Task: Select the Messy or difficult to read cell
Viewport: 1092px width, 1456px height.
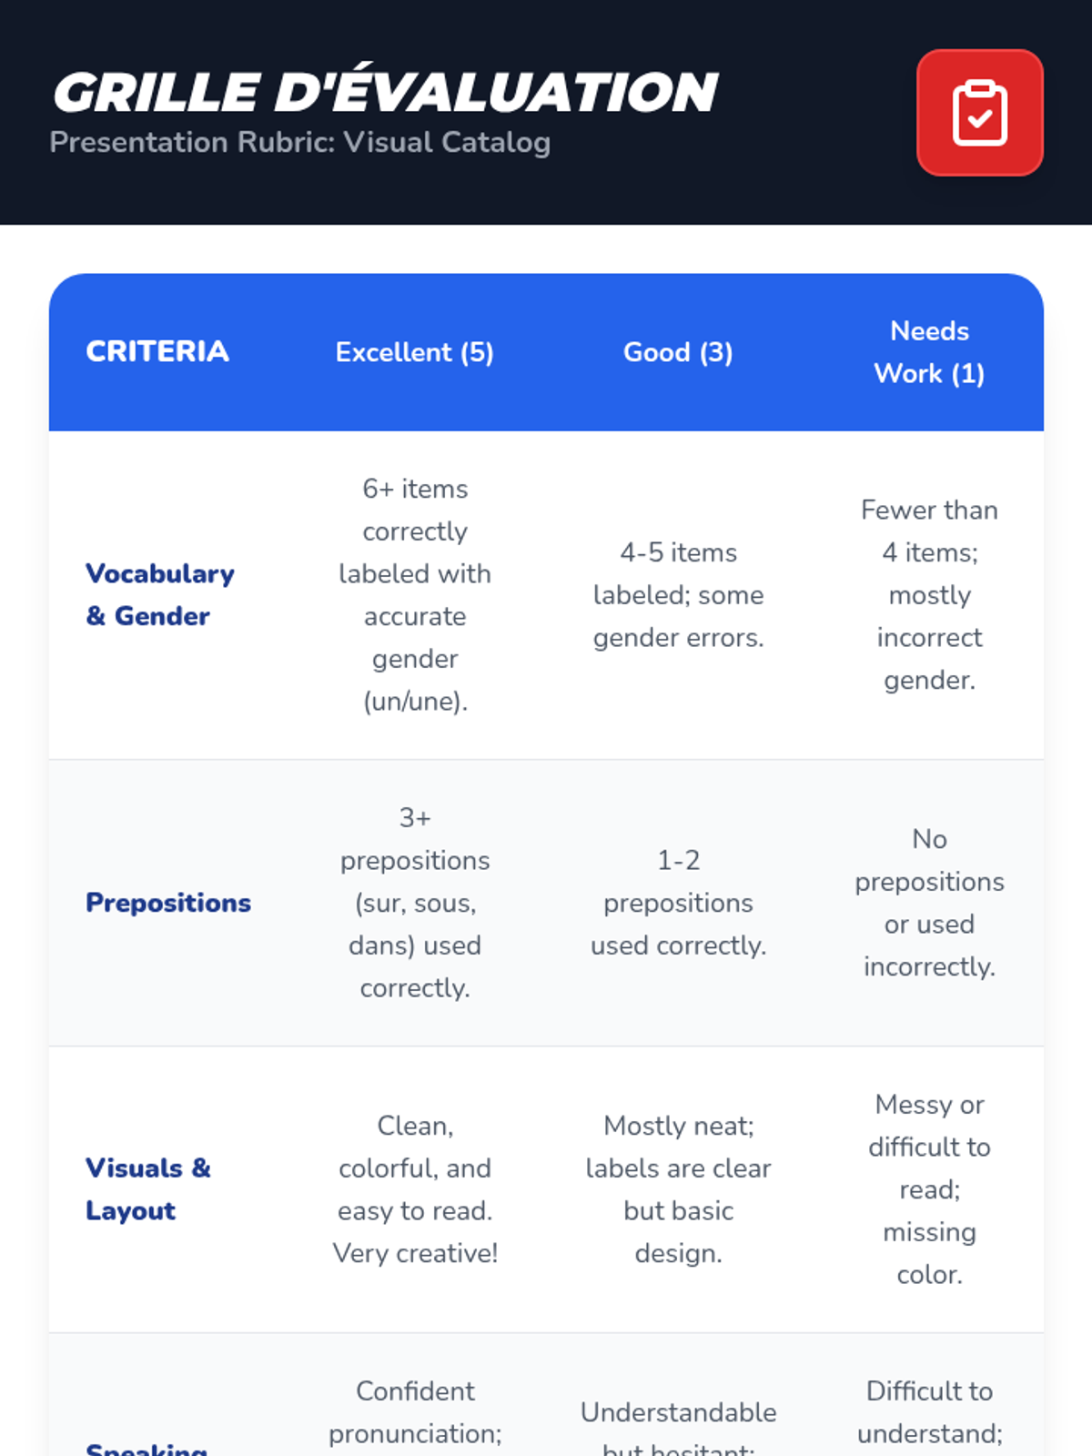Action: (x=929, y=1189)
